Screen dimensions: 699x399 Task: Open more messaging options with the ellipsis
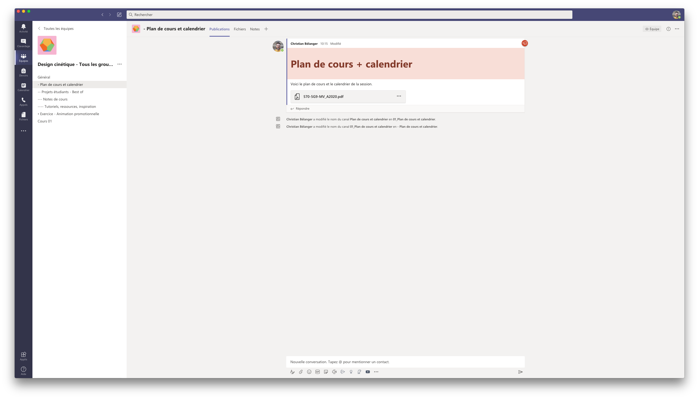pyautogui.click(x=376, y=372)
